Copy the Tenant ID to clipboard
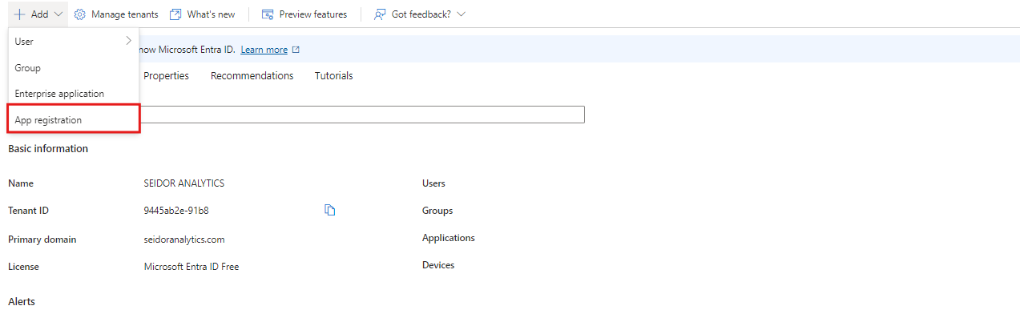Image resolution: width=1020 pixels, height=310 pixels. click(x=329, y=210)
